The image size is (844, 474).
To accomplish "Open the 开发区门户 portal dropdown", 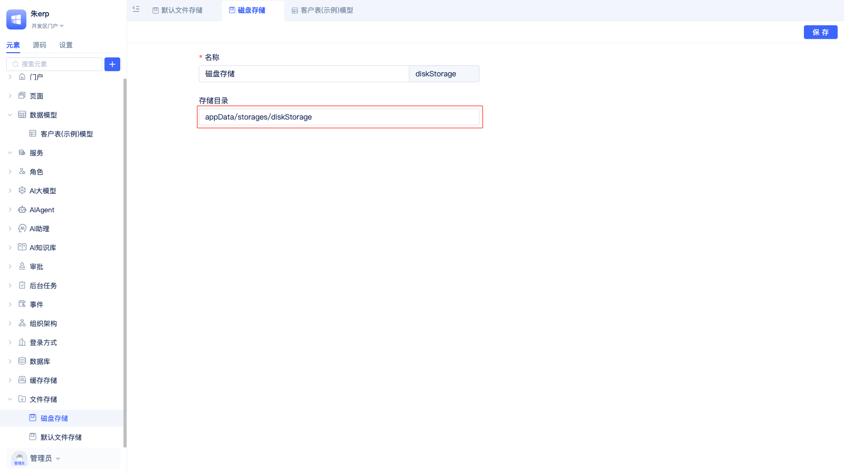I will coord(47,26).
